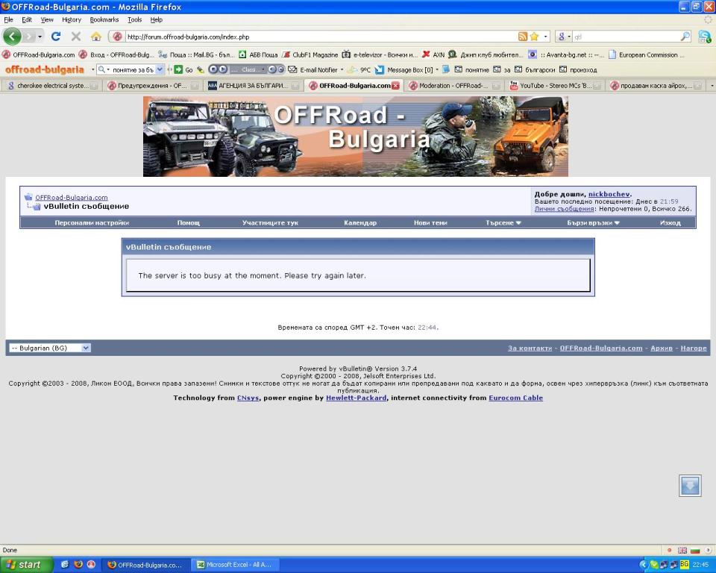Click the blue scroll-down arrow box
Screen dimensions: 716x573
(x=690, y=485)
